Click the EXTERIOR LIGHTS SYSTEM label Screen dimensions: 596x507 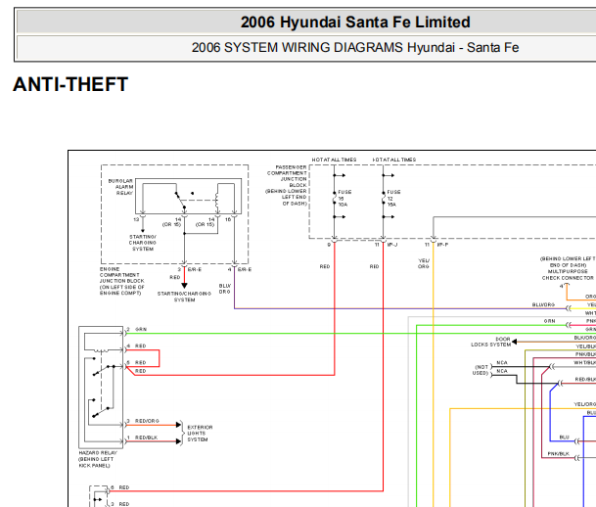(200, 434)
